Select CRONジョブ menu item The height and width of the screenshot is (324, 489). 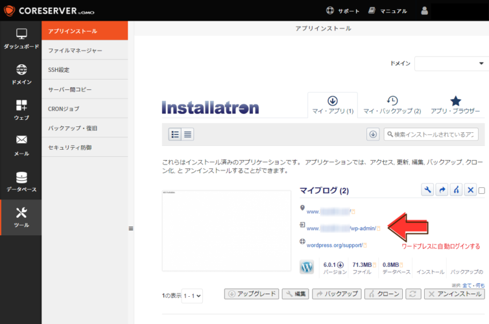point(84,109)
